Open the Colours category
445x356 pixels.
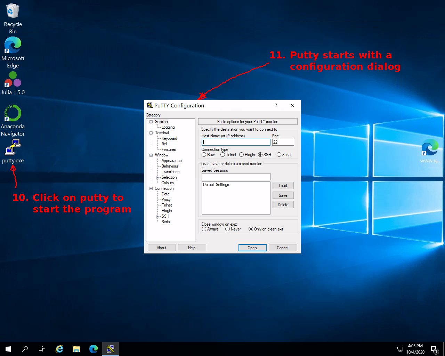(x=168, y=183)
